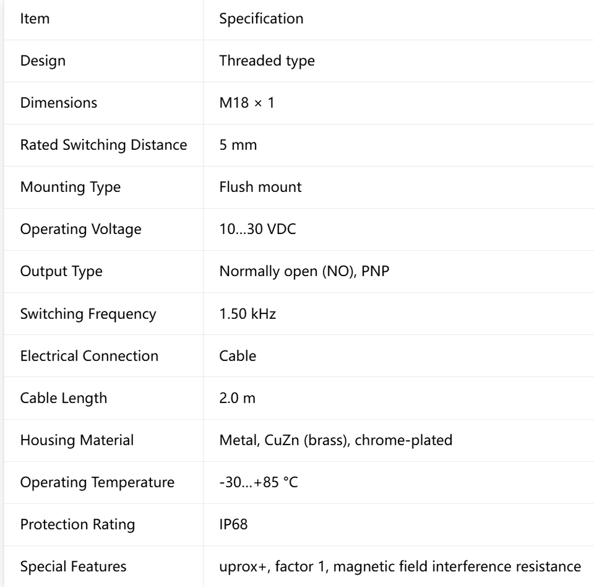Click the 'Special Features' row label
The height and width of the screenshot is (587, 594).
point(74,567)
